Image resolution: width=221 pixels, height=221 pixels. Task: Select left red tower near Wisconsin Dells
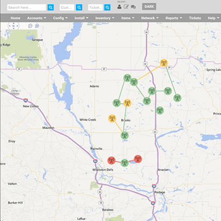point(111,160)
